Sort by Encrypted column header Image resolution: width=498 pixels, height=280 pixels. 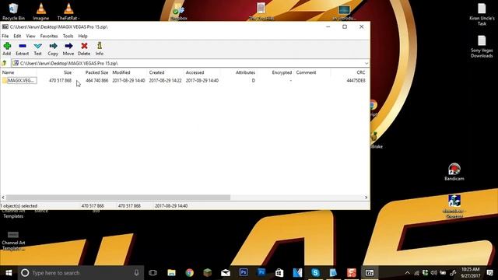click(x=282, y=72)
